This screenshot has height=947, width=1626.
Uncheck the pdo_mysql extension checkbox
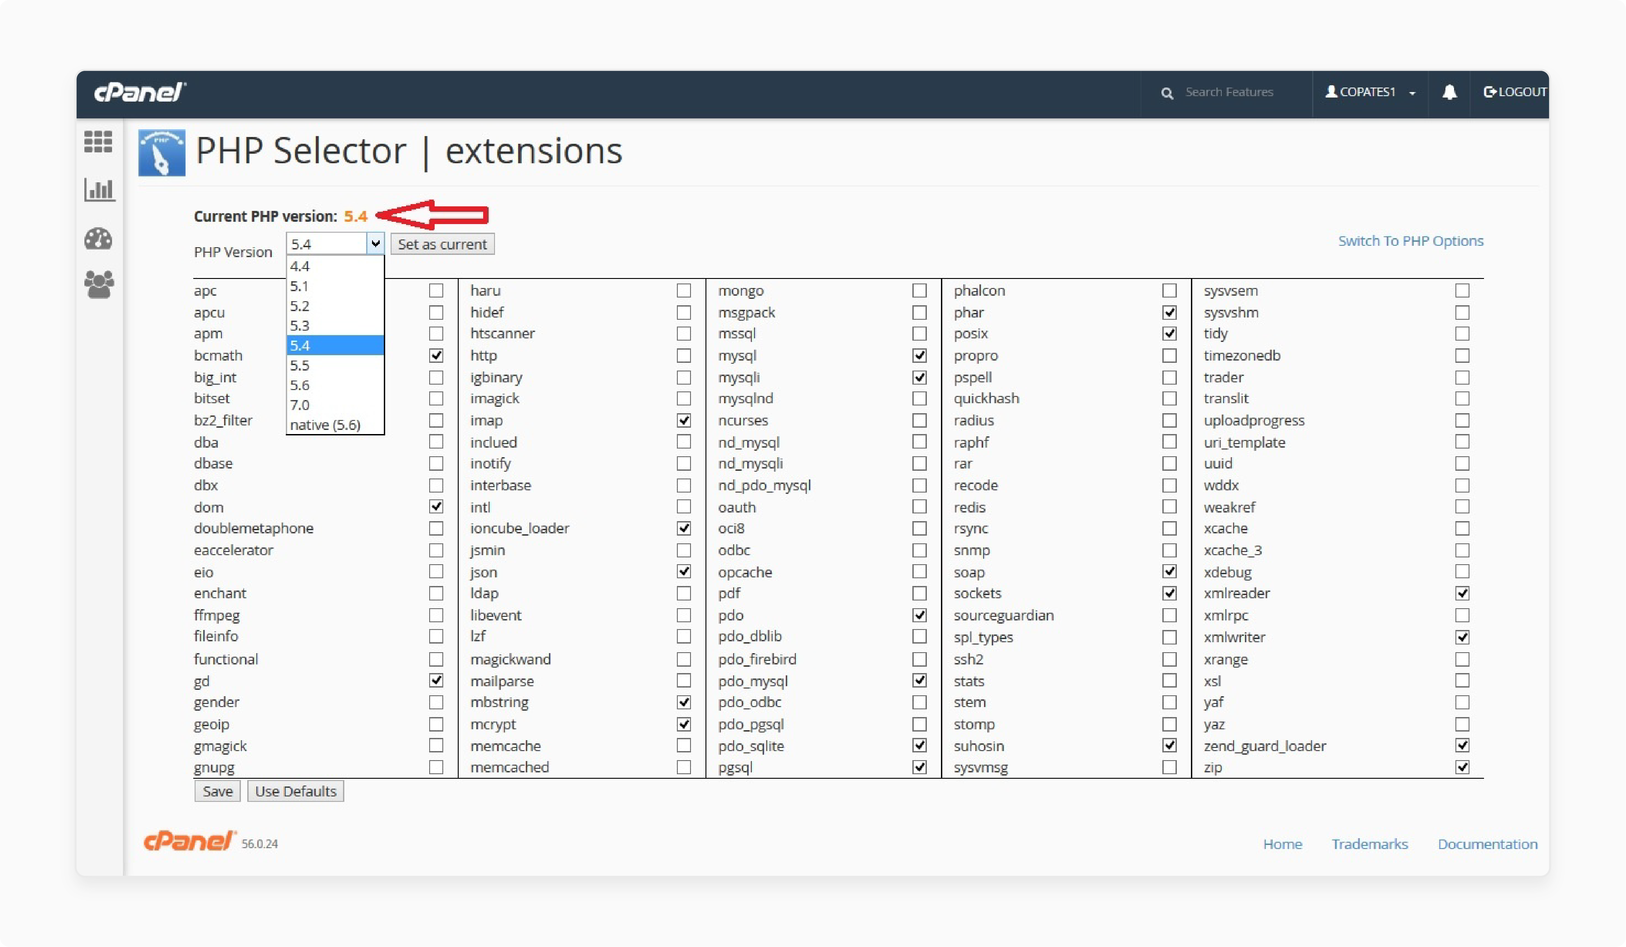point(920,681)
